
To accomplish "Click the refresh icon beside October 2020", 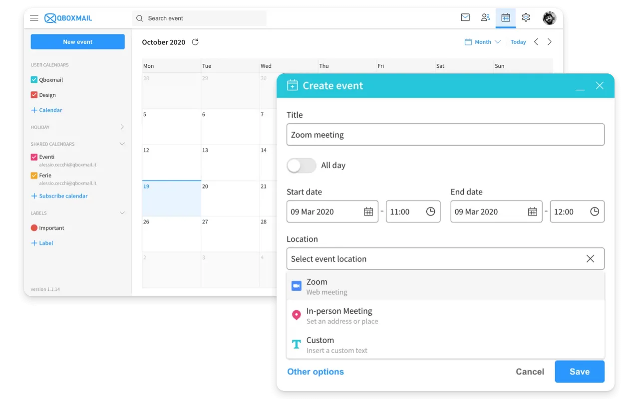I will pos(195,42).
